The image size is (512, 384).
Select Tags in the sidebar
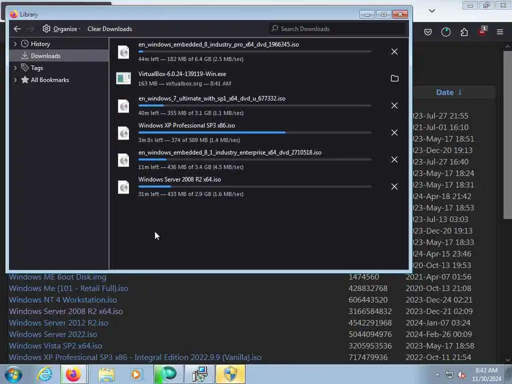coord(36,68)
